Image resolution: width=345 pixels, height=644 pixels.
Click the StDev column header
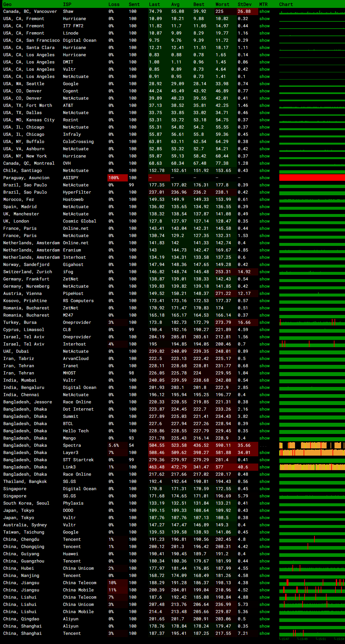click(x=244, y=4)
